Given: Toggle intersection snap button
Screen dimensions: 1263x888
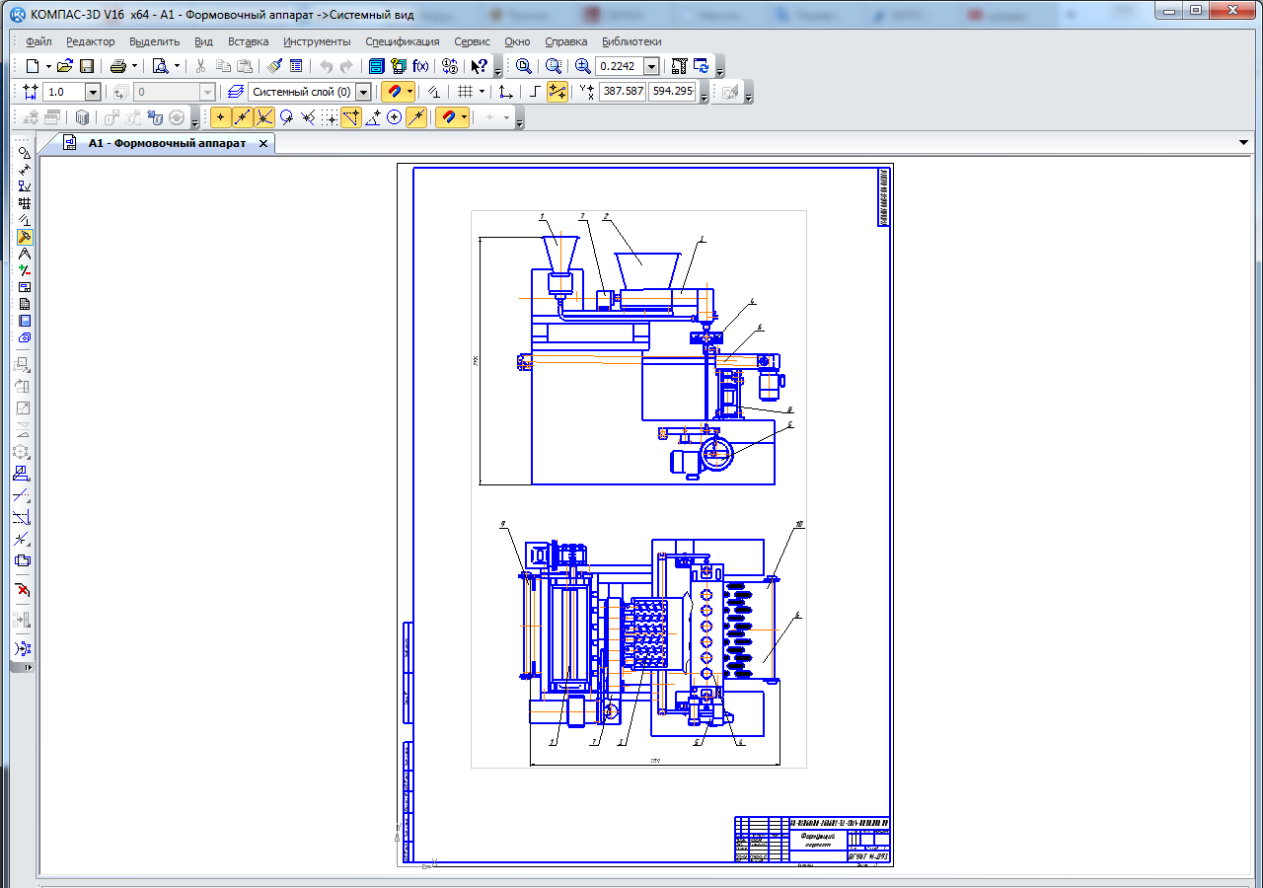Looking at the screenshot, I should point(264,117).
